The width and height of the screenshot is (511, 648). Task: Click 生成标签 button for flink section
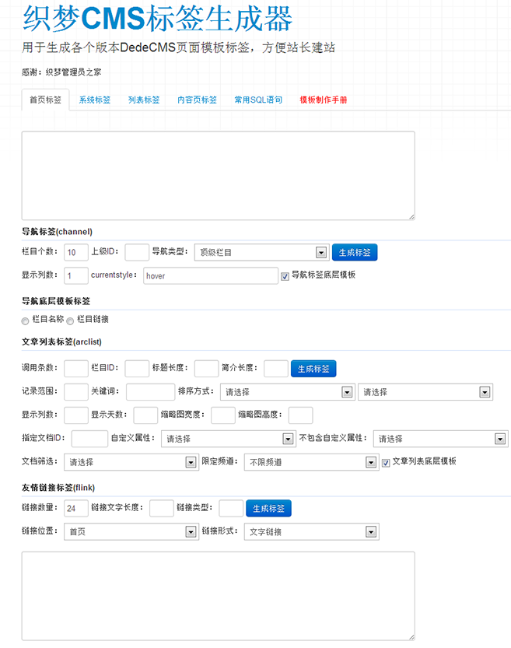tap(268, 508)
